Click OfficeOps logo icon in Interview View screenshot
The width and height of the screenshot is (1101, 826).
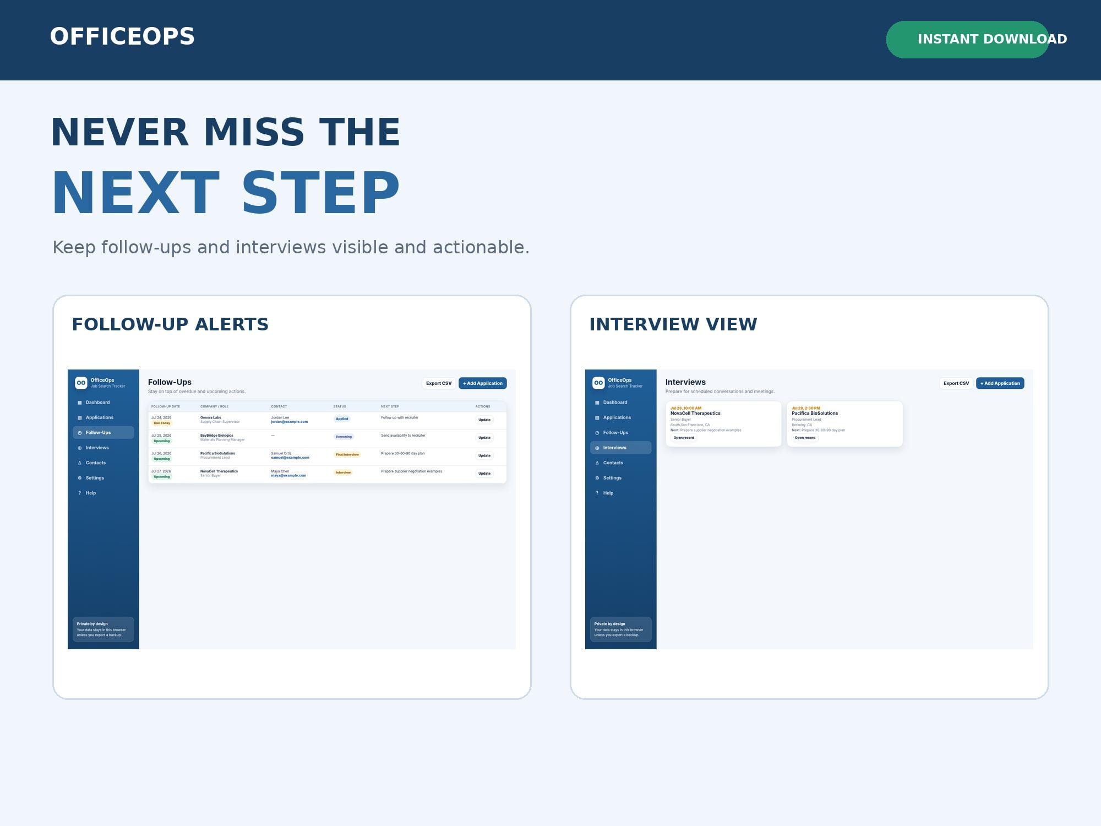[598, 383]
